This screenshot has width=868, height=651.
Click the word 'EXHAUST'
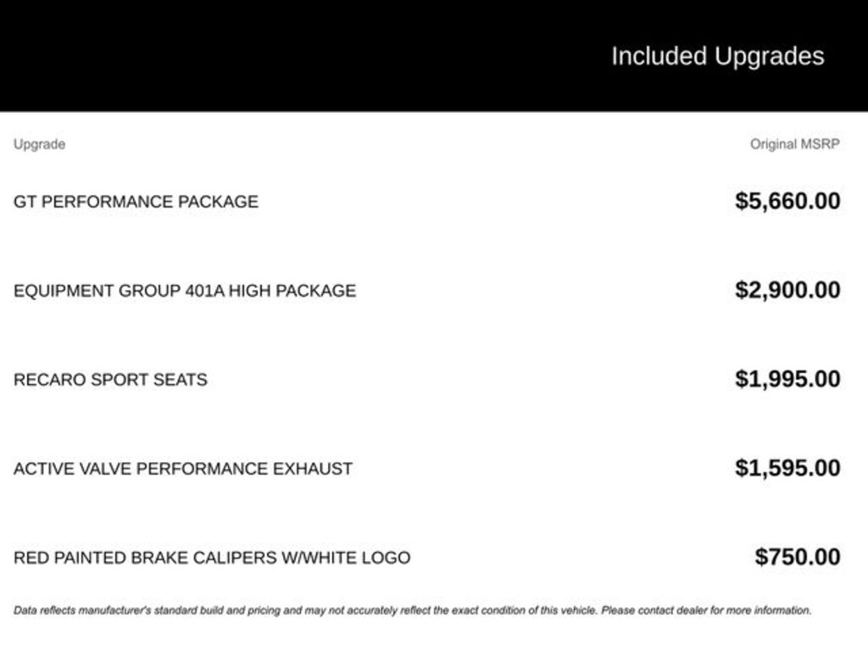click(x=318, y=469)
